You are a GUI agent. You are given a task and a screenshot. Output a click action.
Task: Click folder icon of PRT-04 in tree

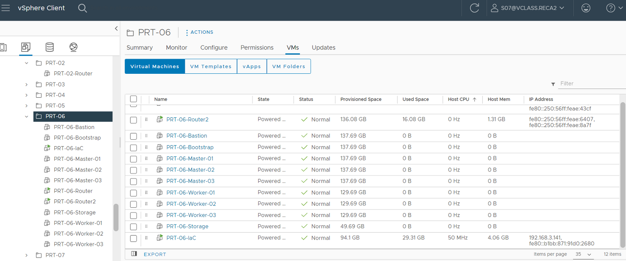pyautogui.click(x=39, y=95)
